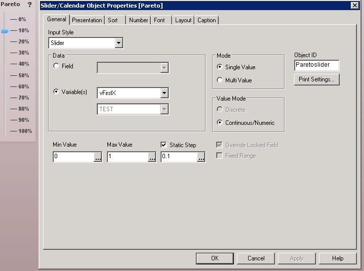The height and width of the screenshot is (271, 364).
Task: Click the Pareto slider caption title
Action: click(x=10, y=4)
